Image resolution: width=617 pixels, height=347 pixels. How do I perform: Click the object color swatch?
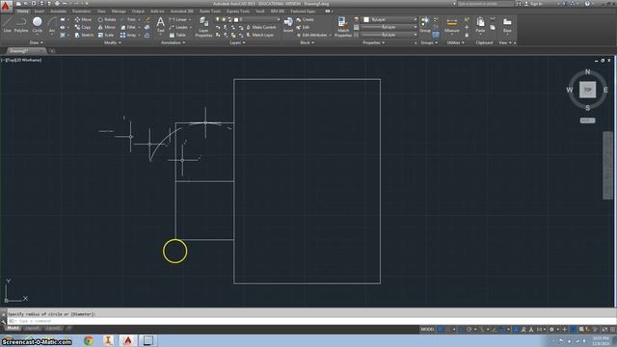tap(366, 19)
